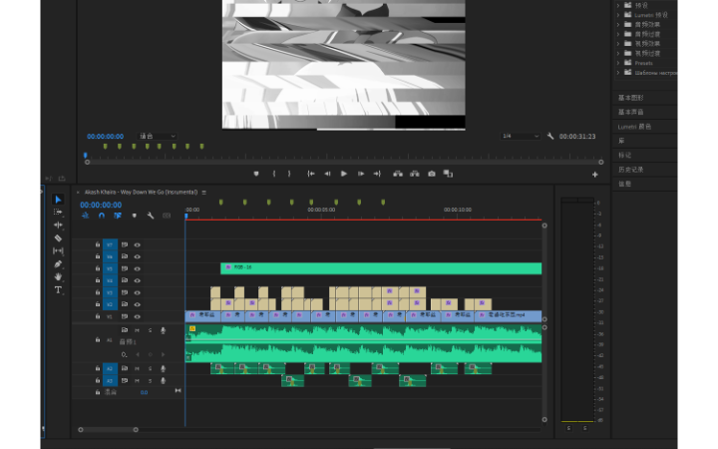Open 信息 panel tab
Image resolution: width=718 pixels, height=449 pixels.
point(624,184)
